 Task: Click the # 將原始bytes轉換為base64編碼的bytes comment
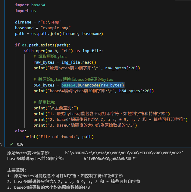[x=73, y=79]
